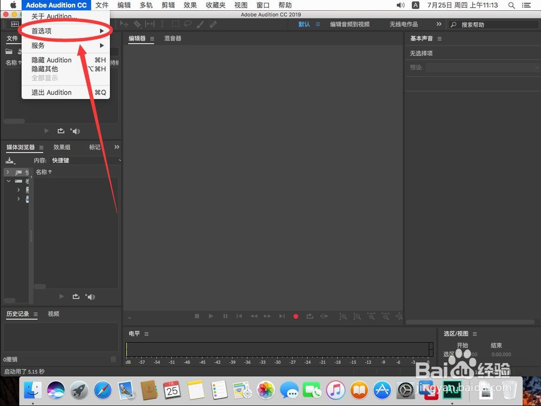Open the 电平 panel menu icon

coord(147,334)
